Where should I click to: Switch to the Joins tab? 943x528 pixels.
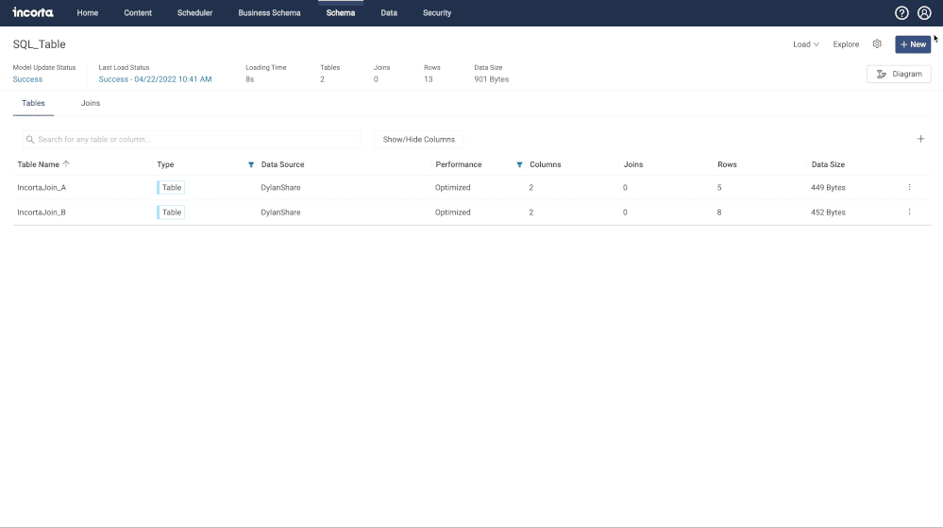click(x=91, y=103)
